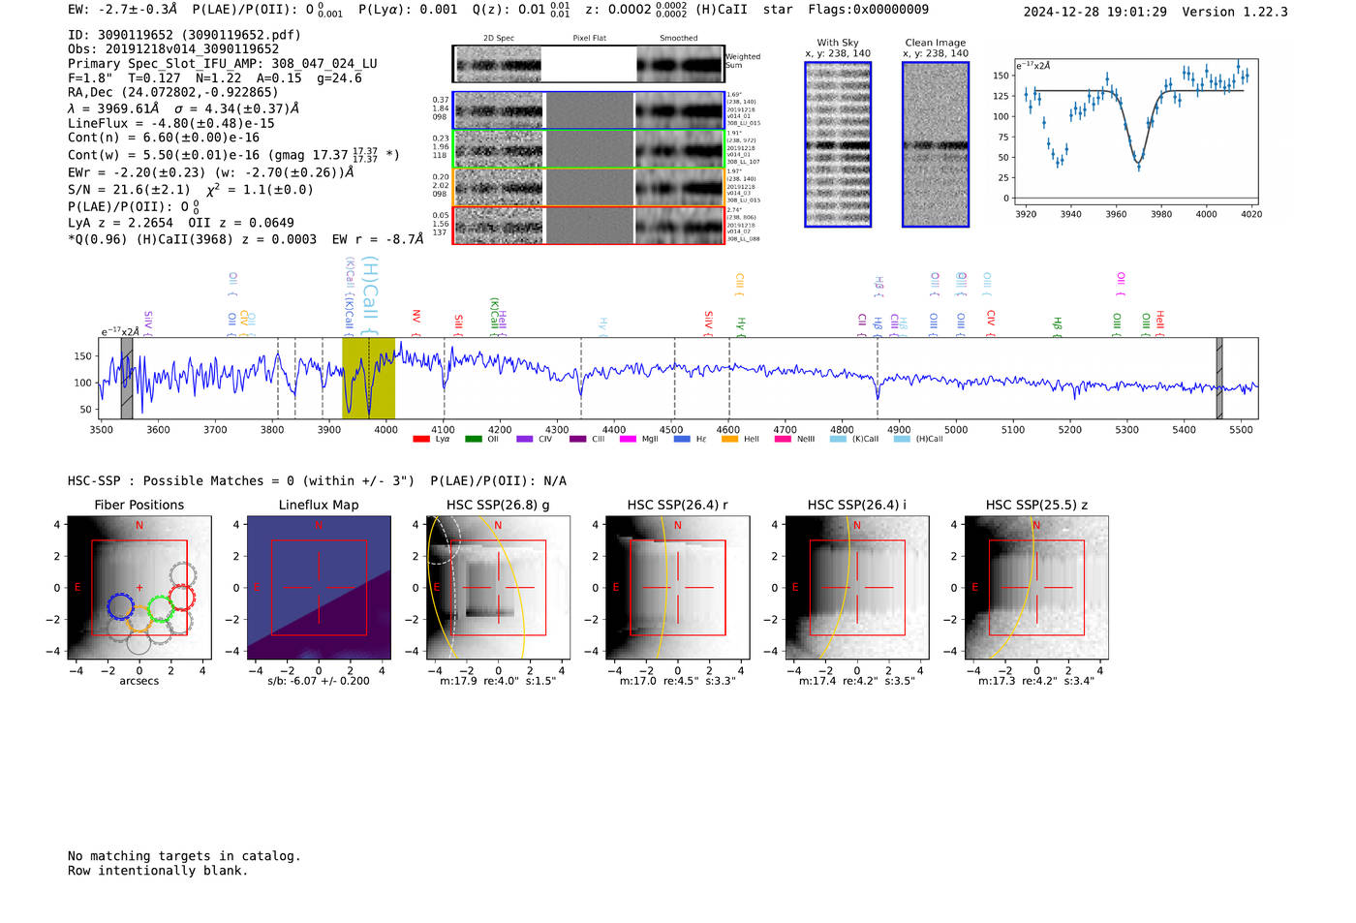1356x923 pixels.
Task: Click the HSC SSP(26.4) r image
Action: point(678,588)
